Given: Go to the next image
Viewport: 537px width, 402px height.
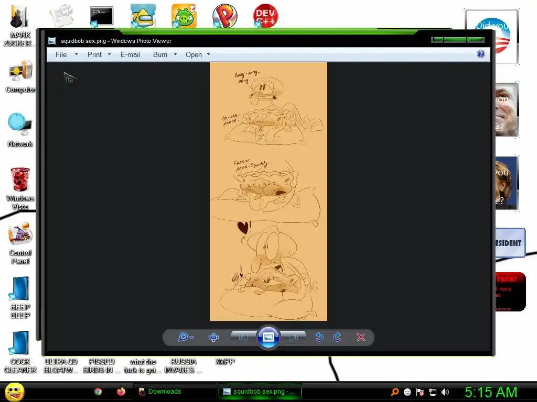Looking at the screenshot, I should point(293,338).
